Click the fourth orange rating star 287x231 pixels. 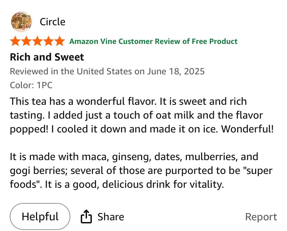point(48,41)
